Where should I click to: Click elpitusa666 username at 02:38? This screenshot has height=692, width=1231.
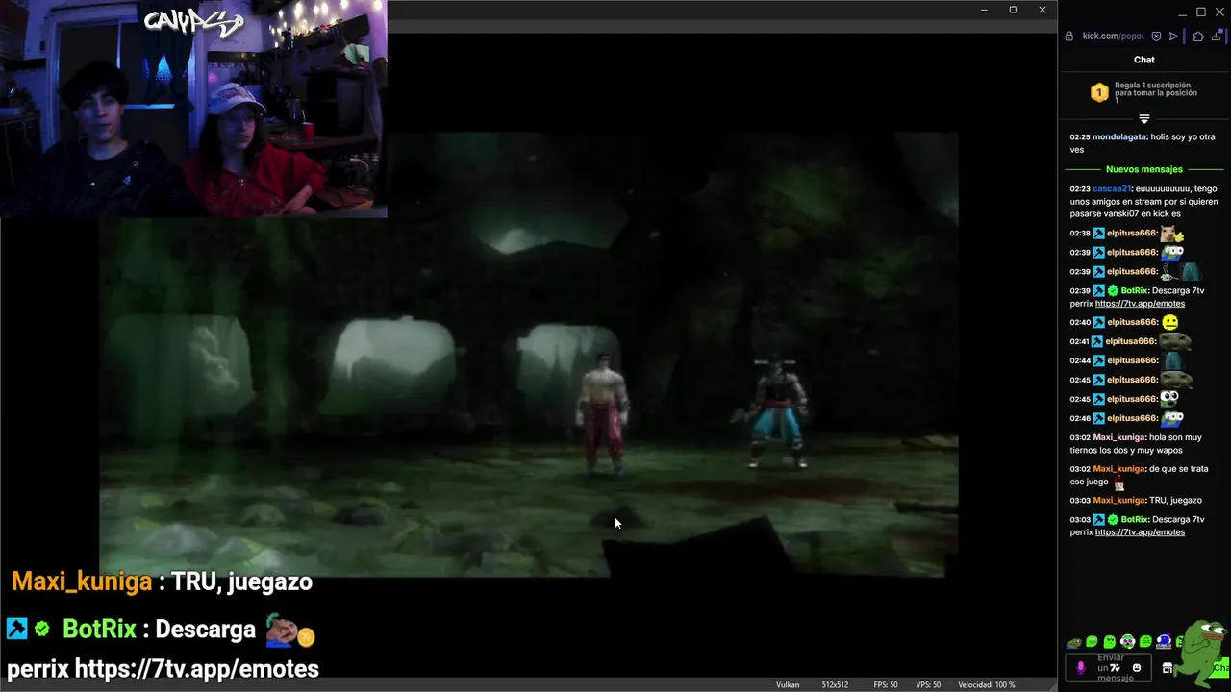click(1131, 234)
